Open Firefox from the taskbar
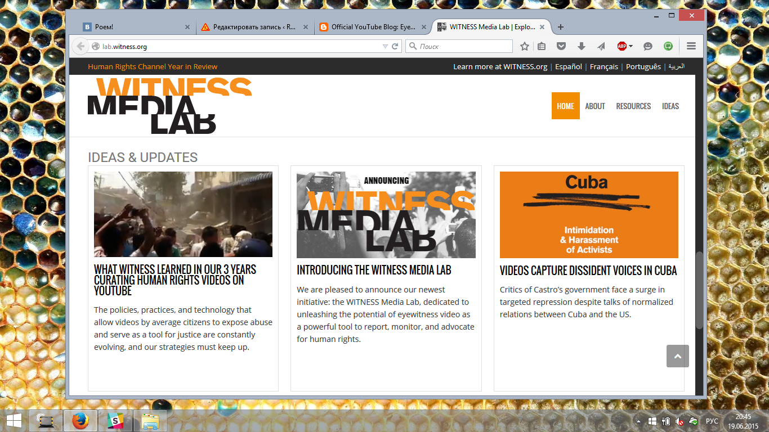This screenshot has height=432, width=769. click(x=81, y=421)
